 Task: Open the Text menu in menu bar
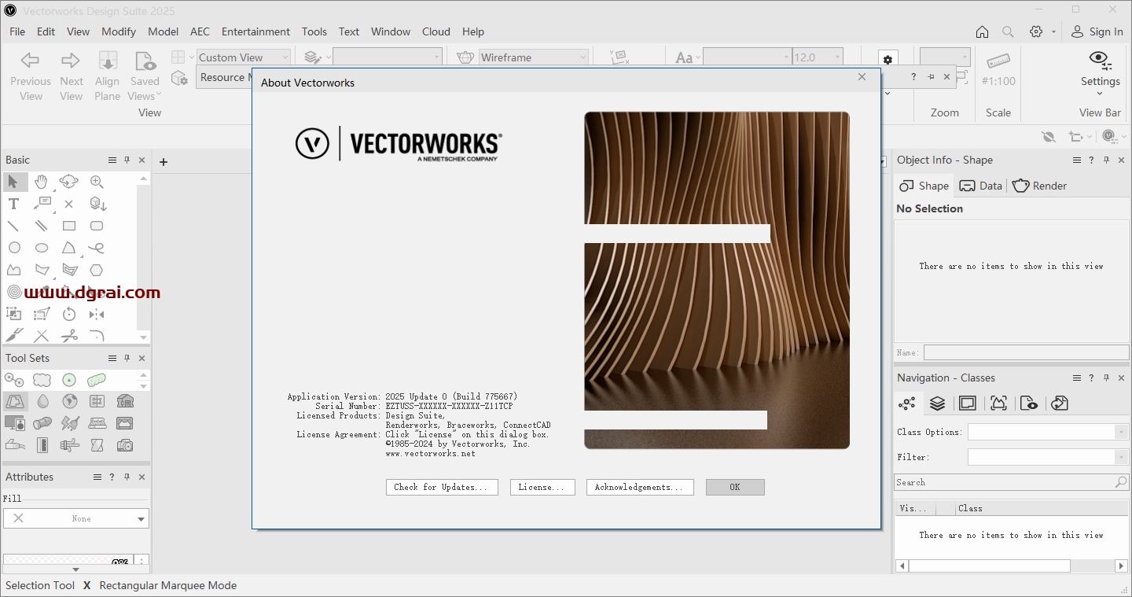[x=349, y=31]
